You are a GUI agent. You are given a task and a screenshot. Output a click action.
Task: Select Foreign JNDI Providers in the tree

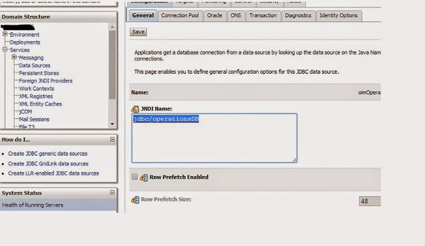tap(46, 81)
